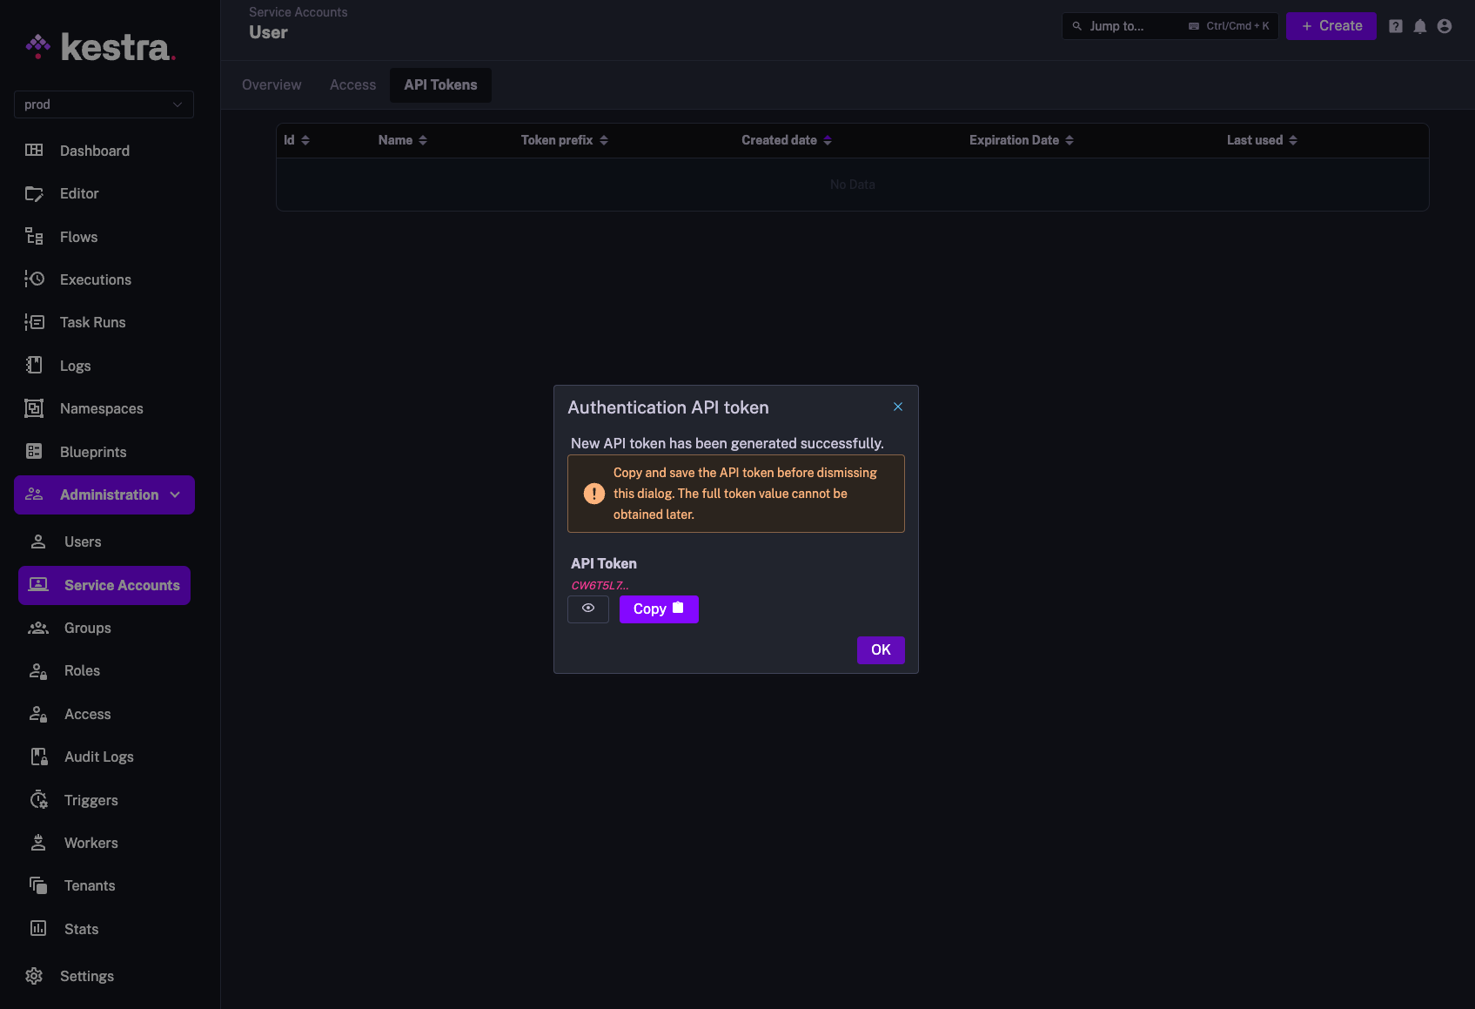Screen dimensions: 1475x1009
Task: Open the user account avatar menu
Action: 1445,25
